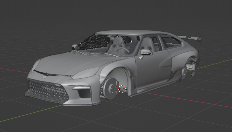Select the headlight beside the front wheel arch
Viewport: 232px width, 132px height.
point(86,73)
